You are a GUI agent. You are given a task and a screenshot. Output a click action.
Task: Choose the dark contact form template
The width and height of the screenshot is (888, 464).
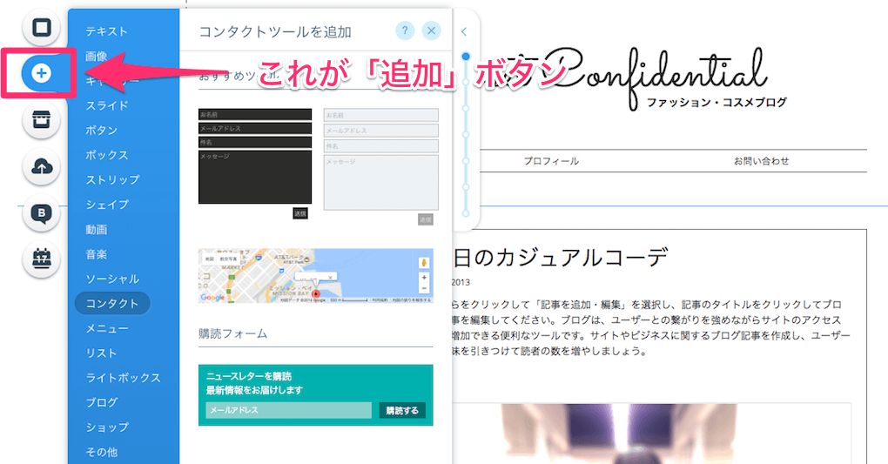[x=255, y=164]
